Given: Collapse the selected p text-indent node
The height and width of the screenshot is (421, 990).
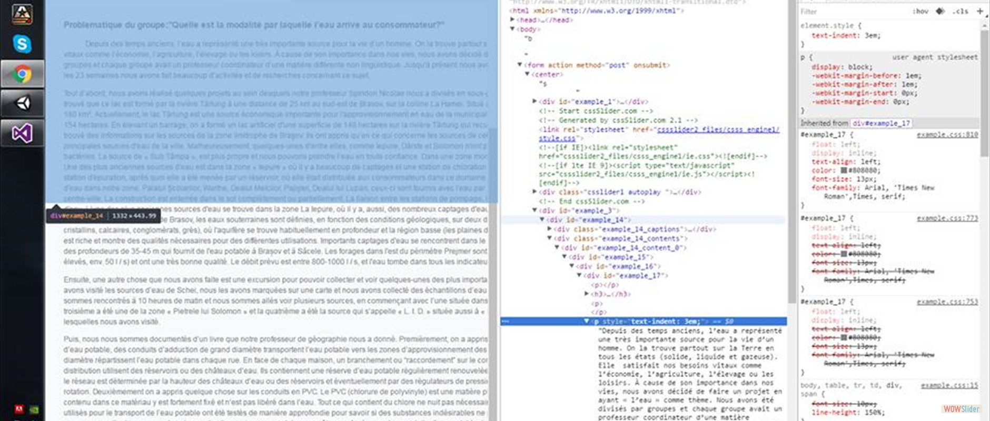Looking at the screenshot, I should (x=586, y=321).
